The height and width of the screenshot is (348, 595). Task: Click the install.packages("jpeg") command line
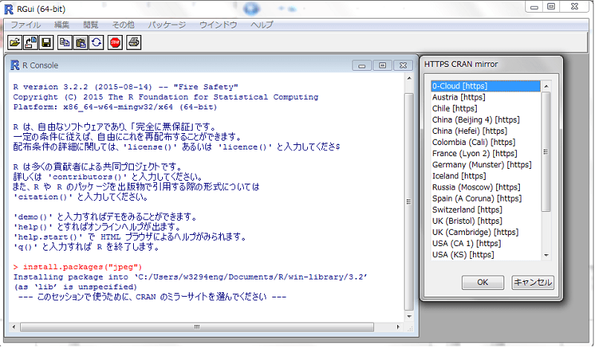pos(78,267)
